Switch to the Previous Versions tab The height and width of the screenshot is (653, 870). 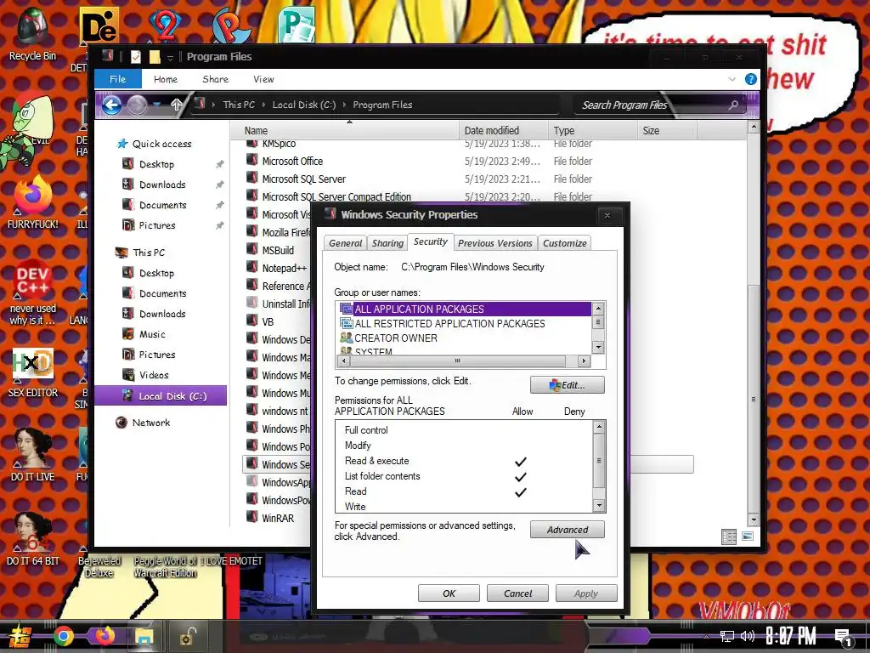coord(495,243)
